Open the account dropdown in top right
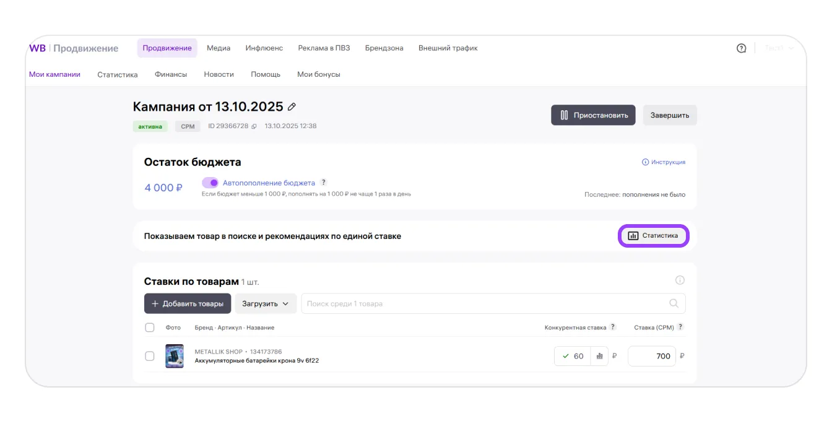 point(779,48)
